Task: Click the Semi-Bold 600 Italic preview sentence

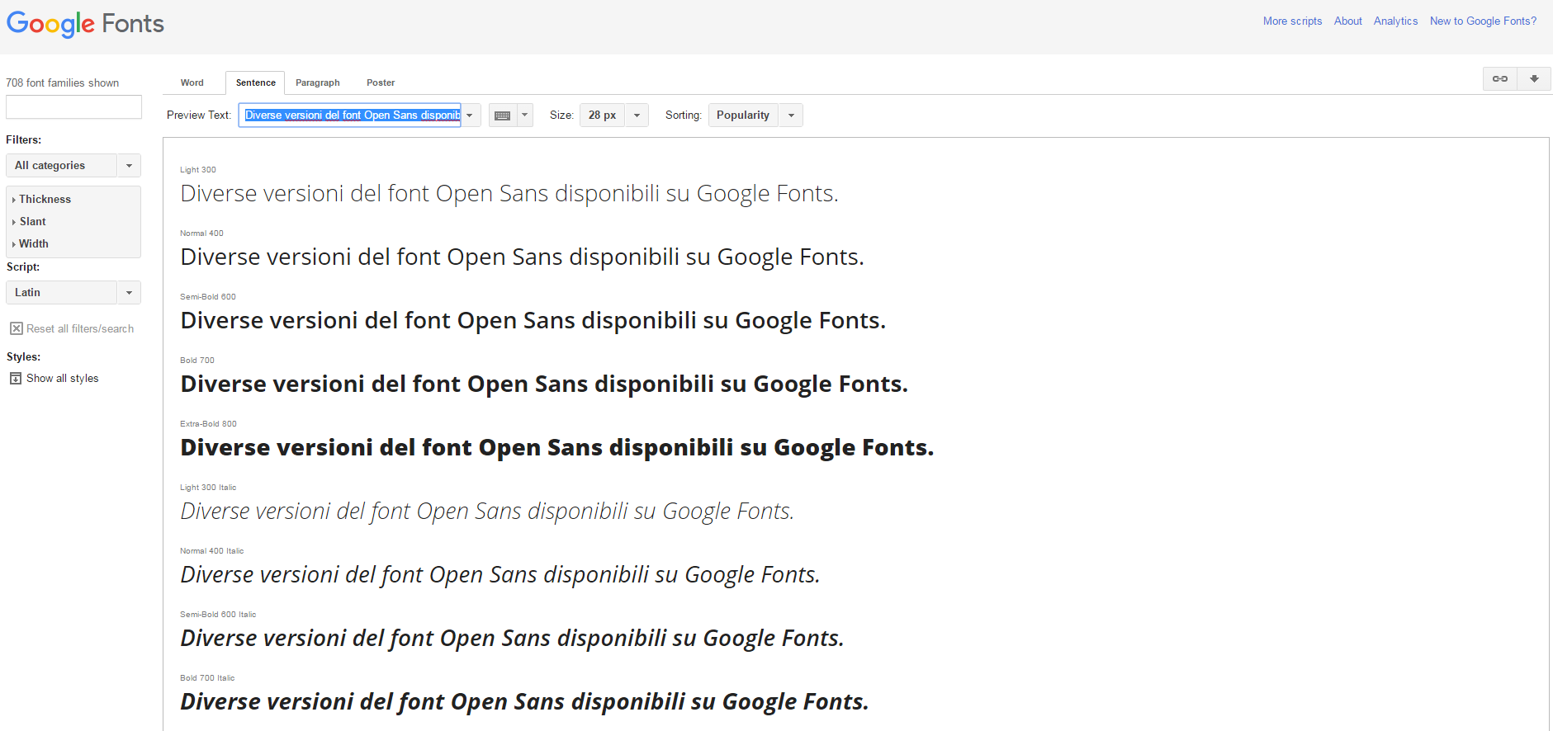Action: [x=512, y=639]
